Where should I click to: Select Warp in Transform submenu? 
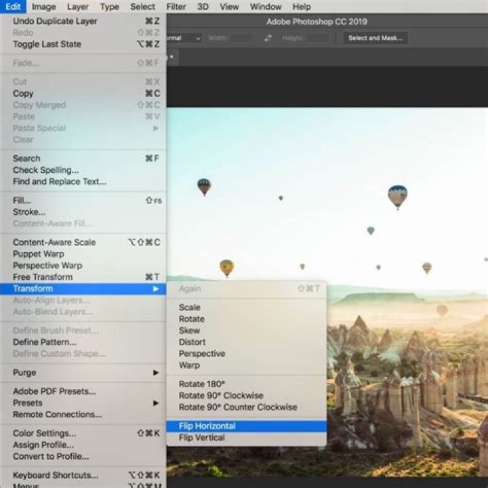247,365
